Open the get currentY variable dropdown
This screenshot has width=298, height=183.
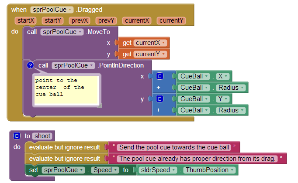(x=150, y=54)
